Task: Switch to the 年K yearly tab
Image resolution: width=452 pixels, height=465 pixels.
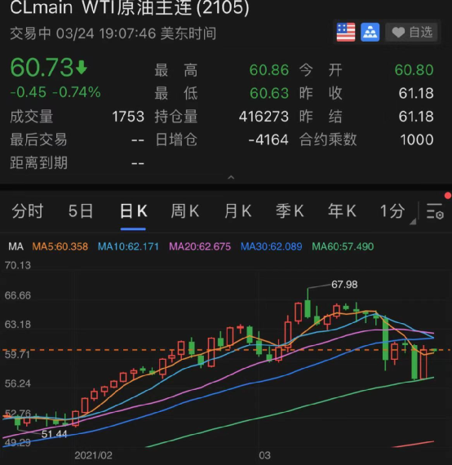Action: pos(342,211)
